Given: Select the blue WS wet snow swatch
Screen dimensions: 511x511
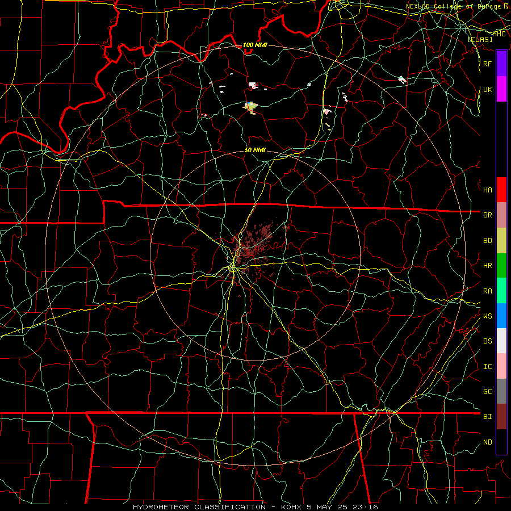Looking at the screenshot, I should click(x=501, y=316).
